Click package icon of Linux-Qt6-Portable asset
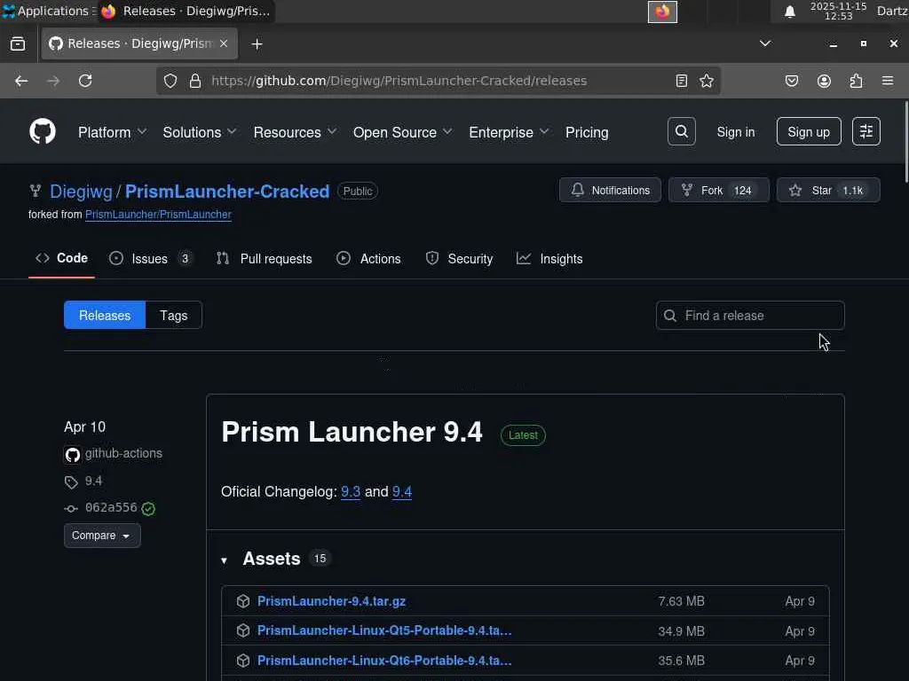The width and height of the screenshot is (909, 681). pos(243,660)
